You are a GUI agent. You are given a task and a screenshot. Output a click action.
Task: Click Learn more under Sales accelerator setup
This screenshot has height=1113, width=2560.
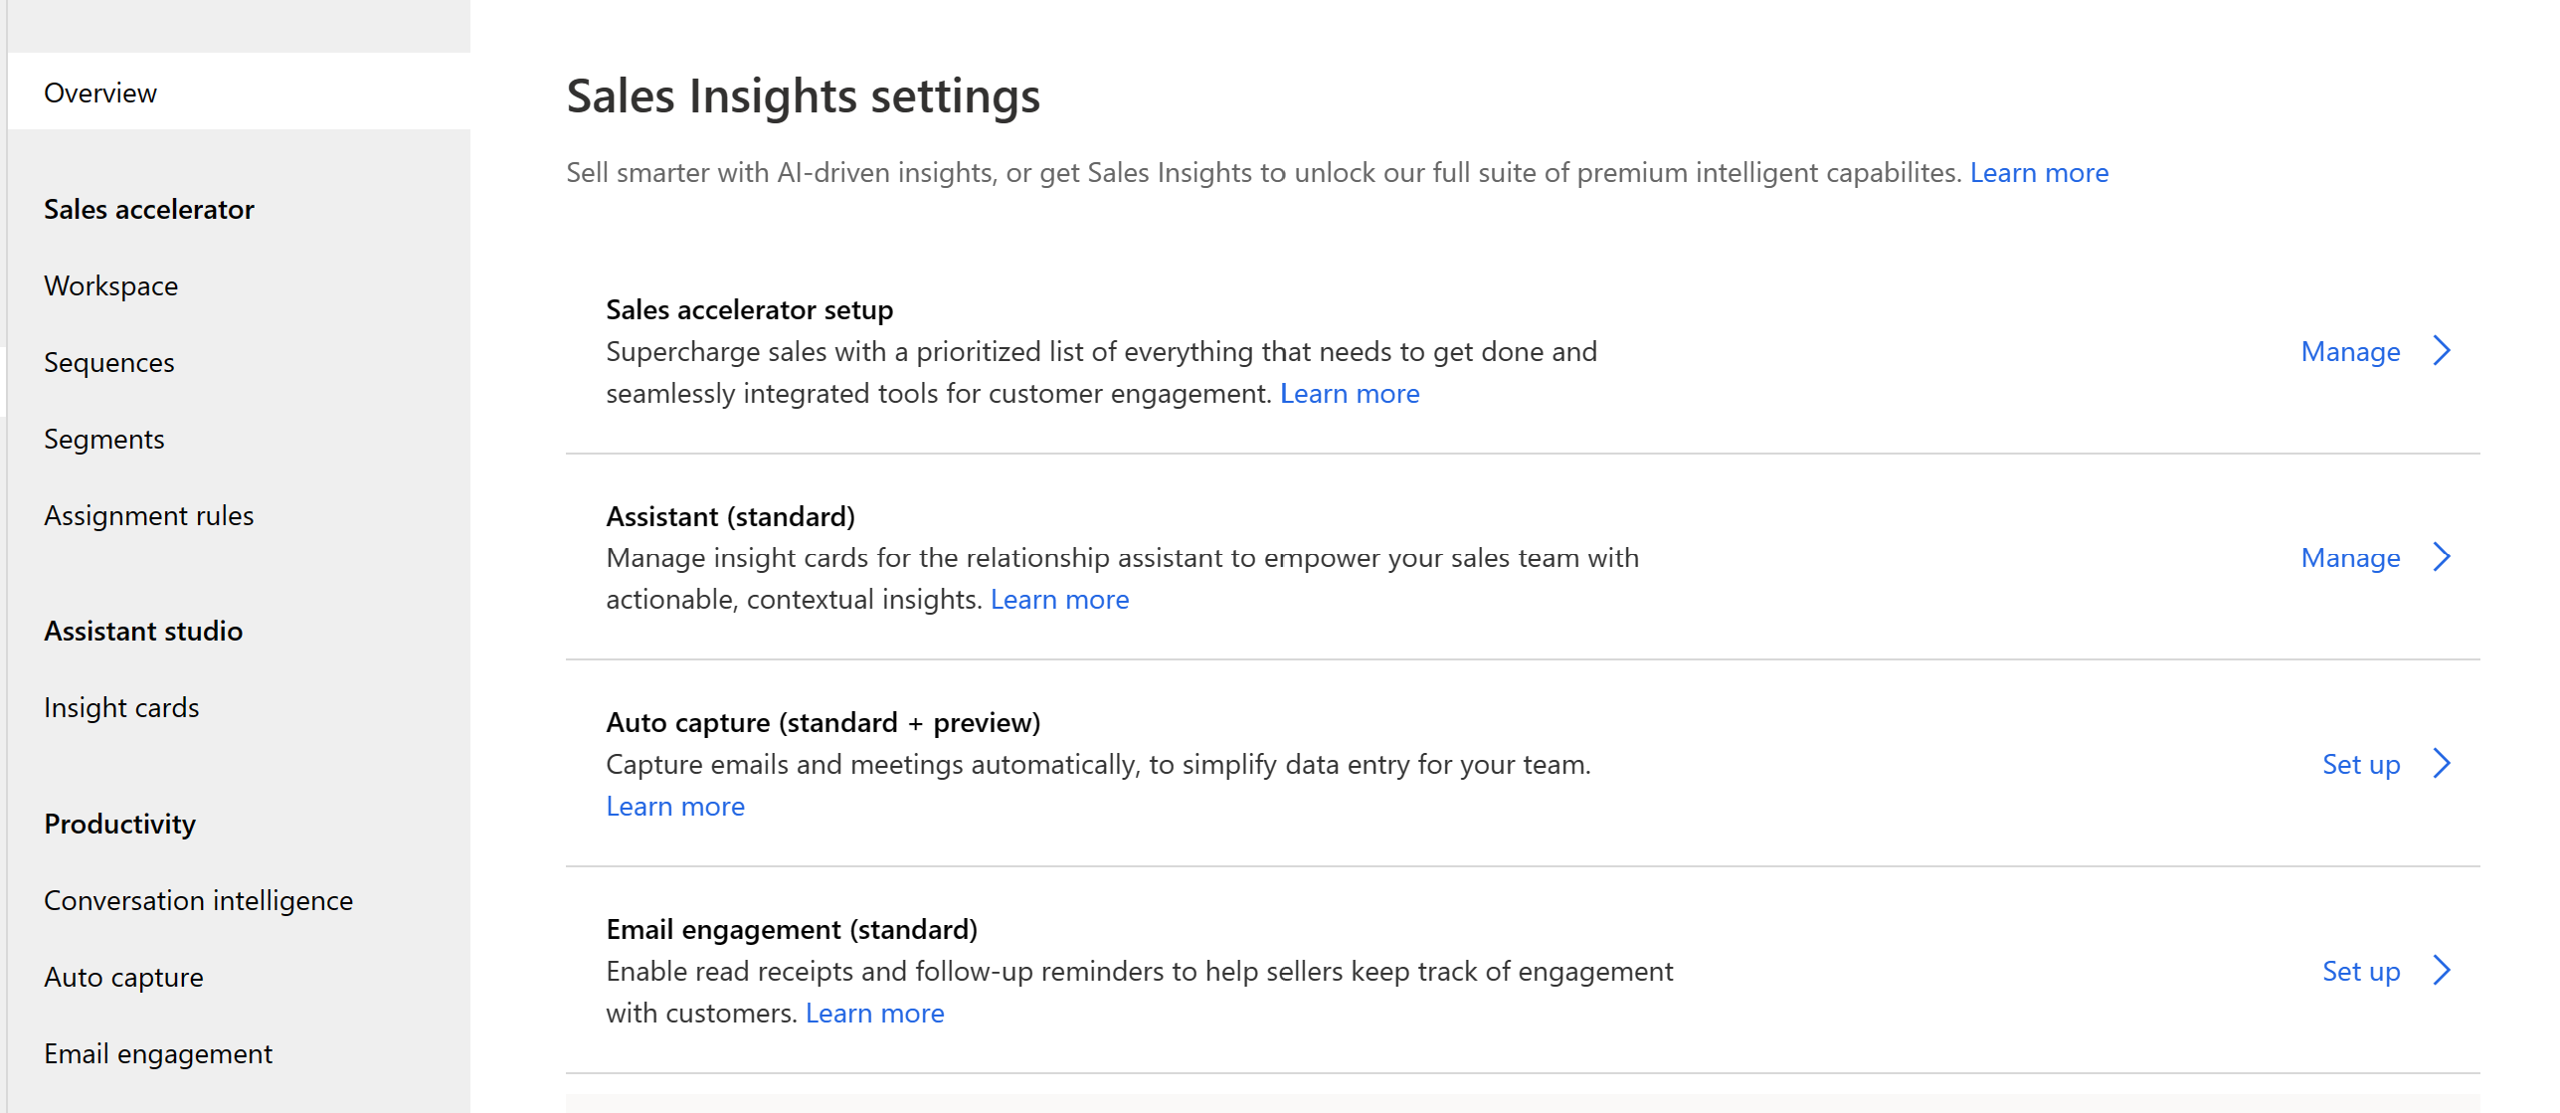click(1350, 394)
